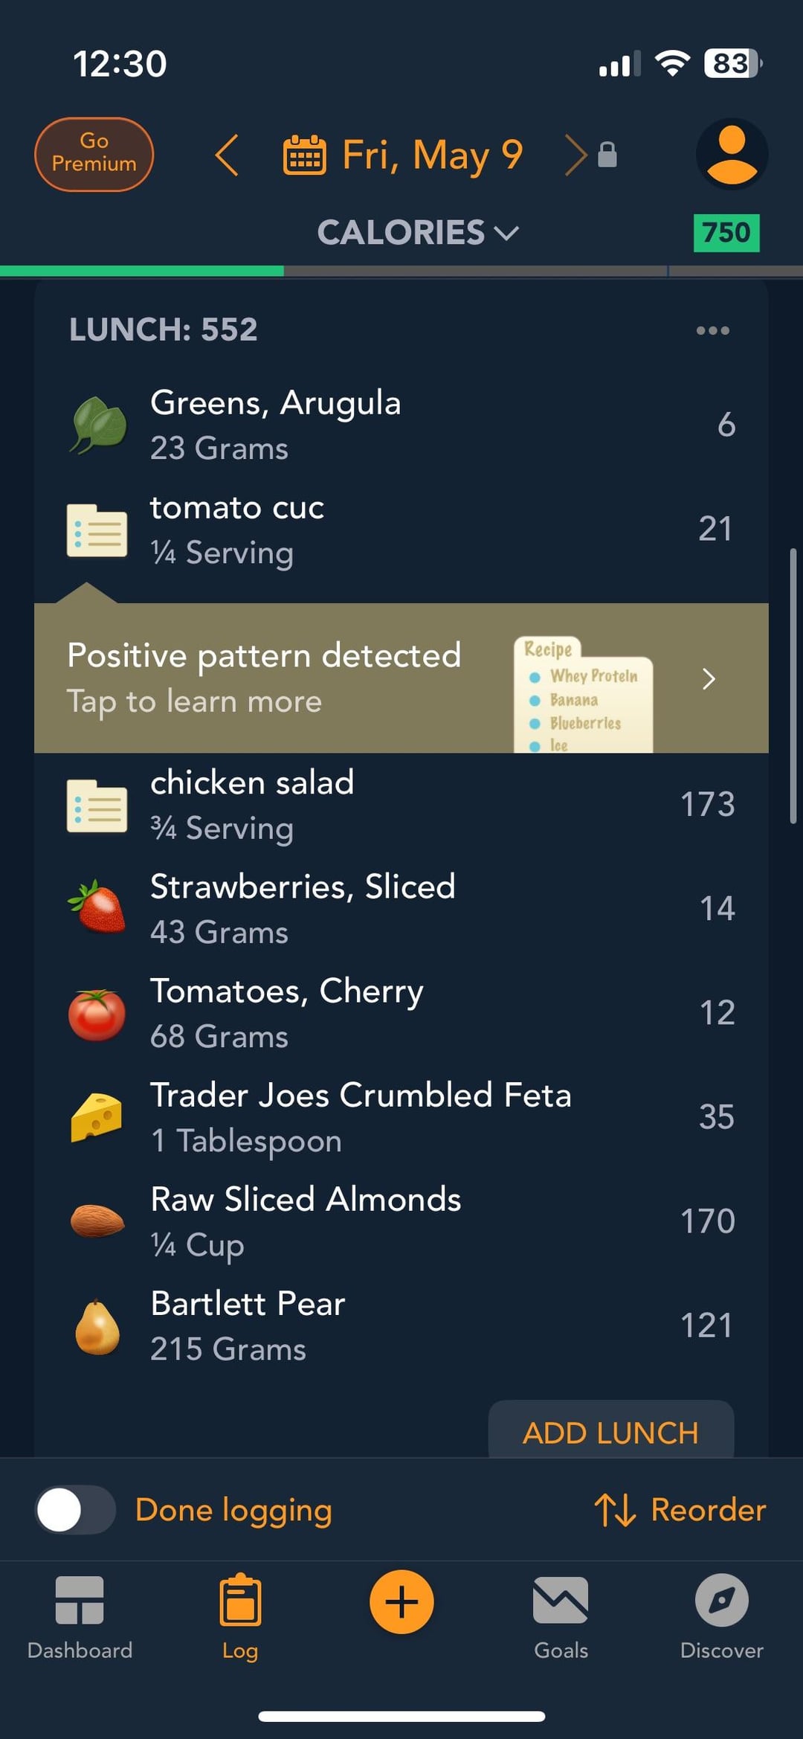Expand the CALORIES dropdown
Viewport: 803px width, 1739px height.
click(x=418, y=232)
